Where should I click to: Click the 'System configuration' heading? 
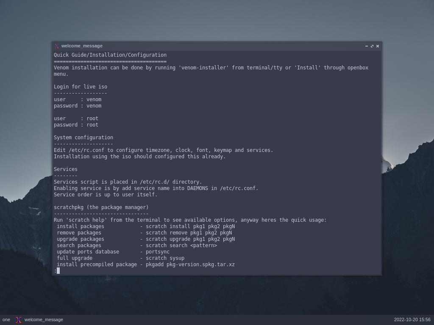tap(83, 138)
